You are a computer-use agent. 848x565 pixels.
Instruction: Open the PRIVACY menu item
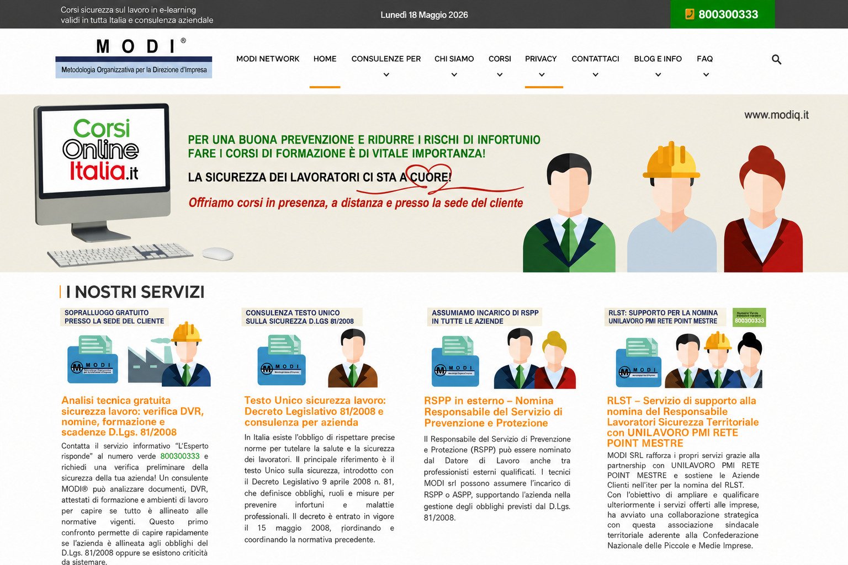coord(540,58)
